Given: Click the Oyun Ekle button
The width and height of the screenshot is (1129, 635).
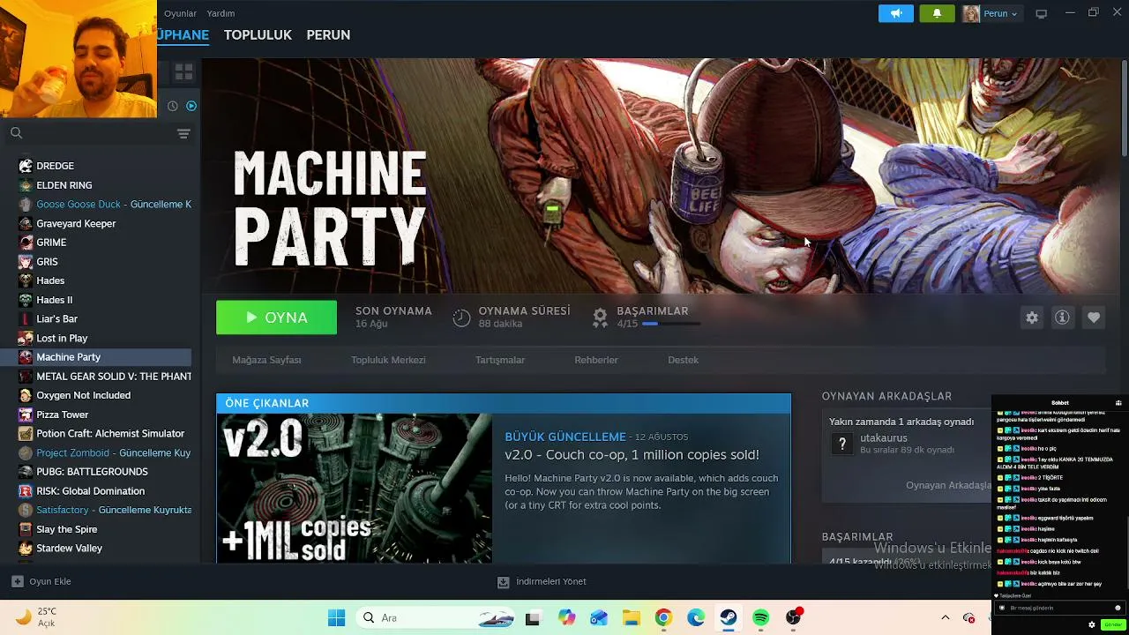Looking at the screenshot, I should (41, 581).
